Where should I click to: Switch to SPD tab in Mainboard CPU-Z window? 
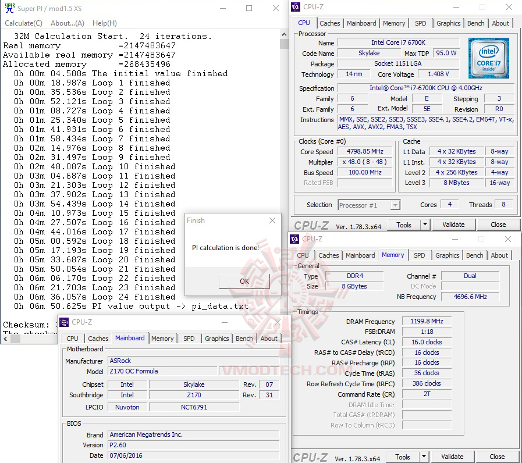tap(189, 339)
